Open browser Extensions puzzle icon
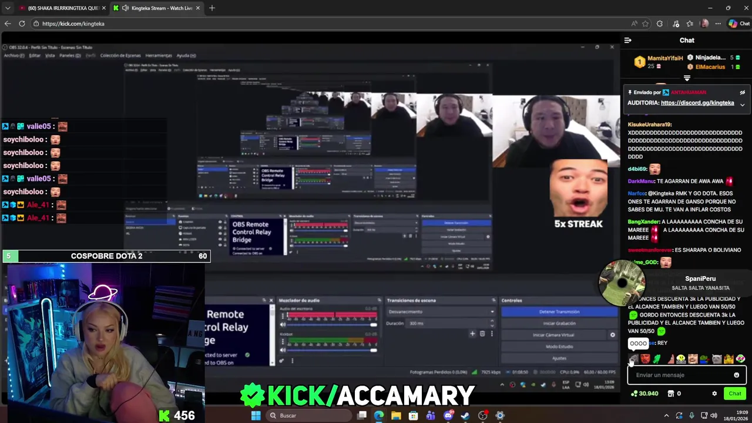Viewport: 752px width, 423px height. [x=660, y=23]
